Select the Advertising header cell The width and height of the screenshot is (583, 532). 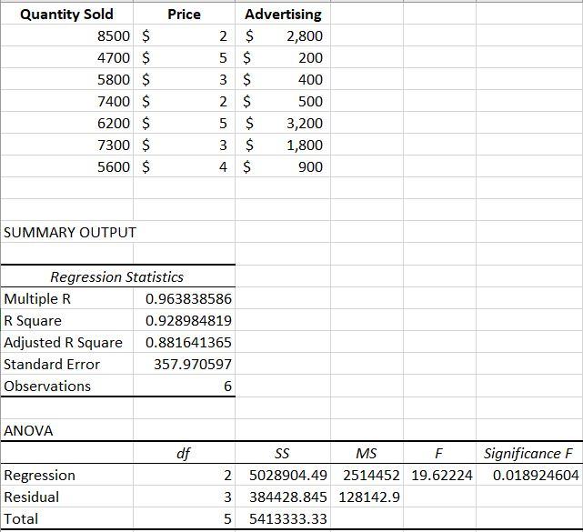click(283, 15)
